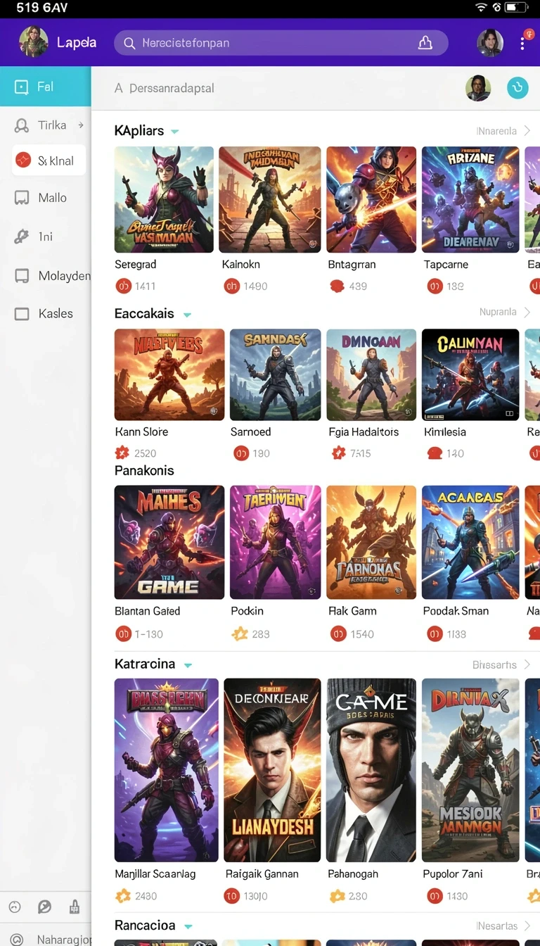Click the Wi-Fi status bar icon
Viewport: 540px width, 946px height.
coord(481,8)
